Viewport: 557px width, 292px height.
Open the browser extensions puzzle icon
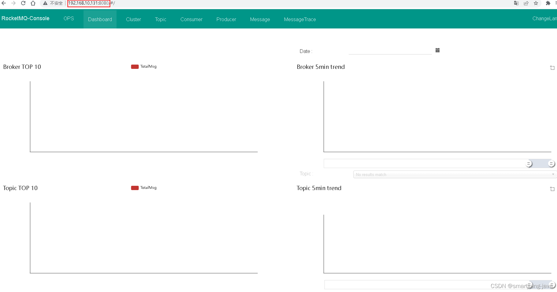pos(548,3)
